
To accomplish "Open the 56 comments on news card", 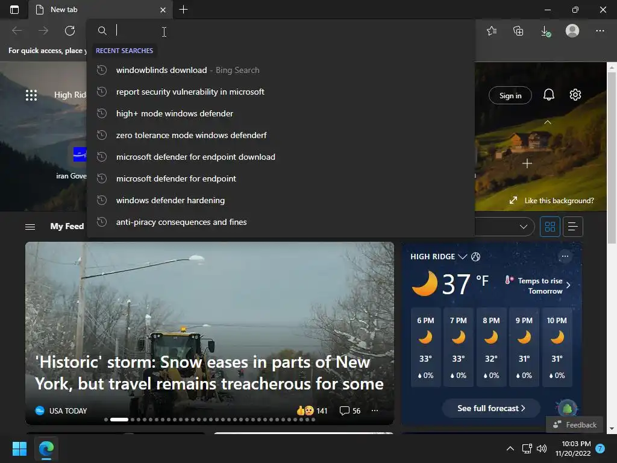I will pyautogui.click(x=350, y=411).
